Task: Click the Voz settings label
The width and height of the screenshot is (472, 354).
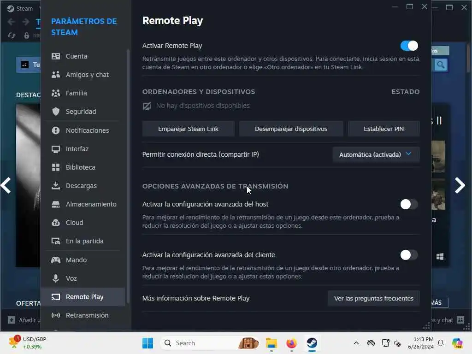Action: [71, 278]
